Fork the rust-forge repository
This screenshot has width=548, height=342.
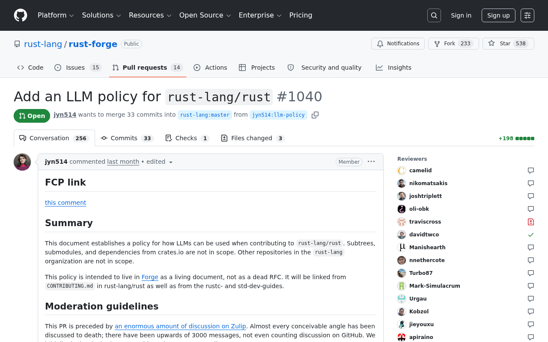point(453,44)
